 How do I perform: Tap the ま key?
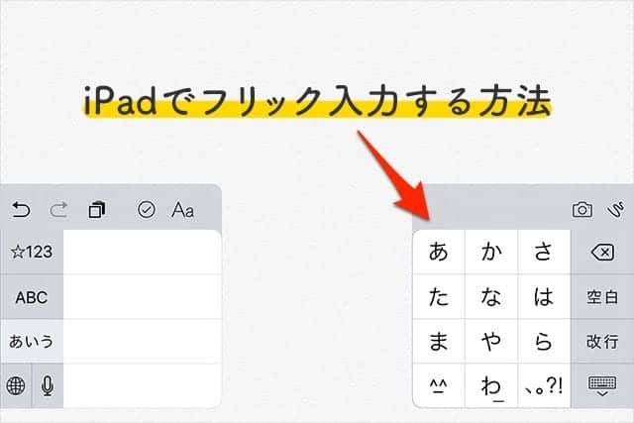(x=439, y=342)
